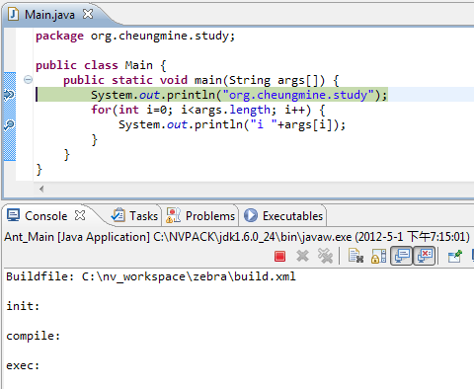Image resolution: width=474 pixels, height=389 pixels.
Task: Click the Remove Launch grey X icon
Action: coord(302,256)
